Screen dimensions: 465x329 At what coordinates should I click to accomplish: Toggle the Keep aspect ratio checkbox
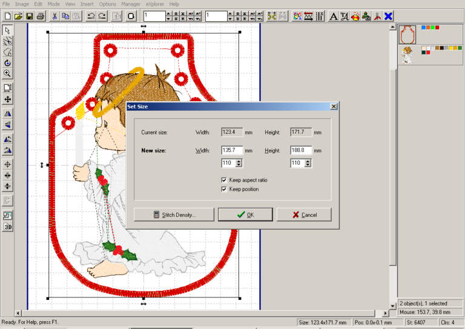[225, 180]
